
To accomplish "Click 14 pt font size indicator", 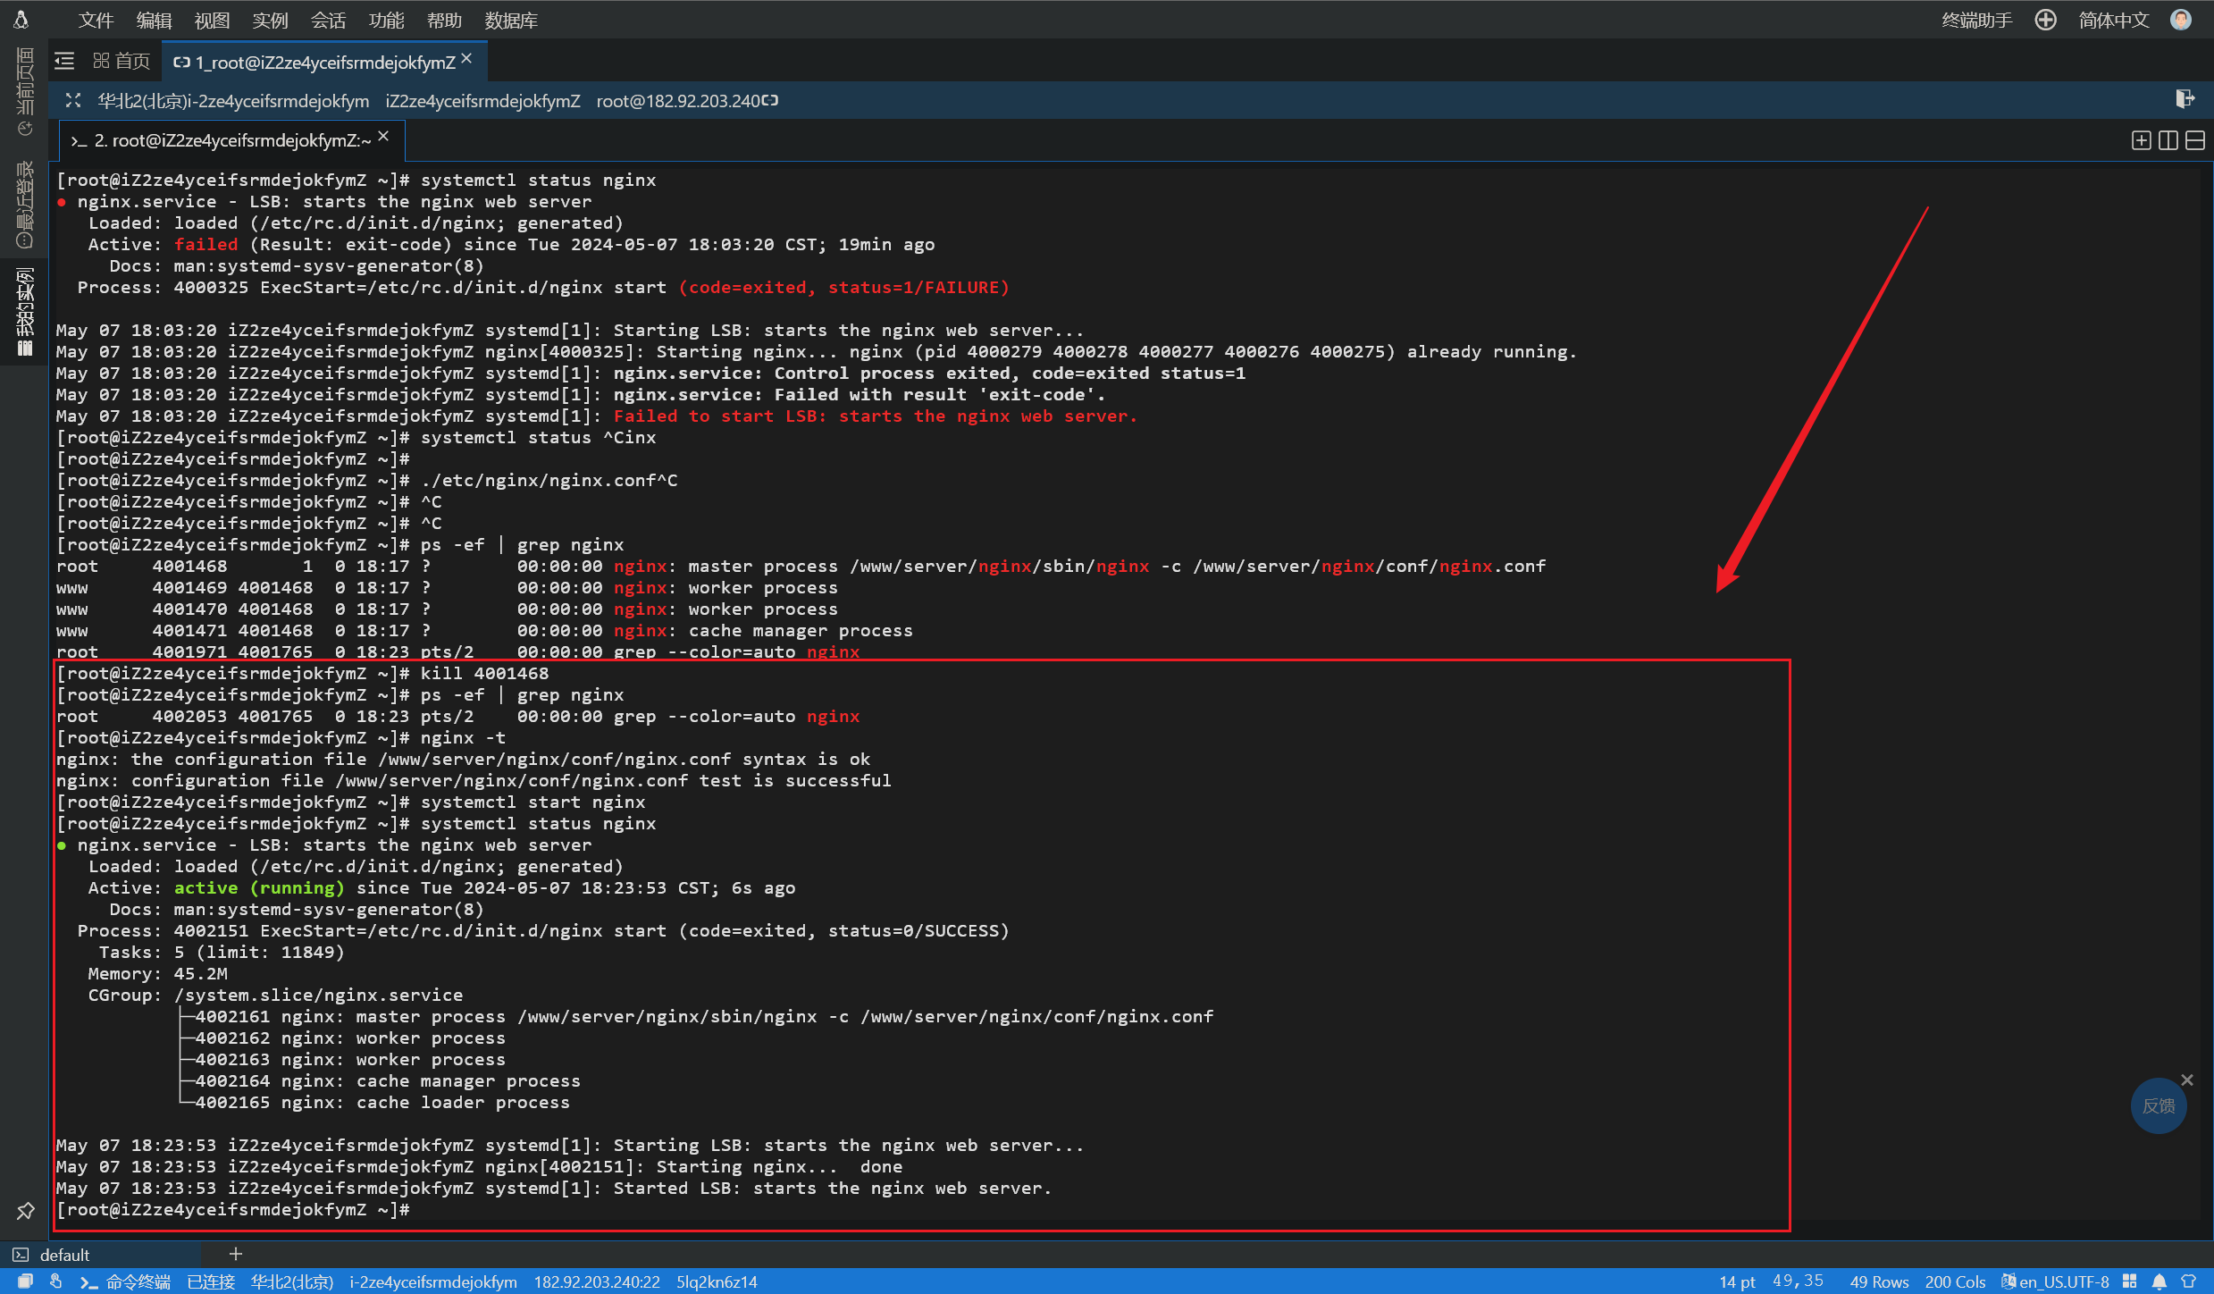I will tap(1737, 1281).
